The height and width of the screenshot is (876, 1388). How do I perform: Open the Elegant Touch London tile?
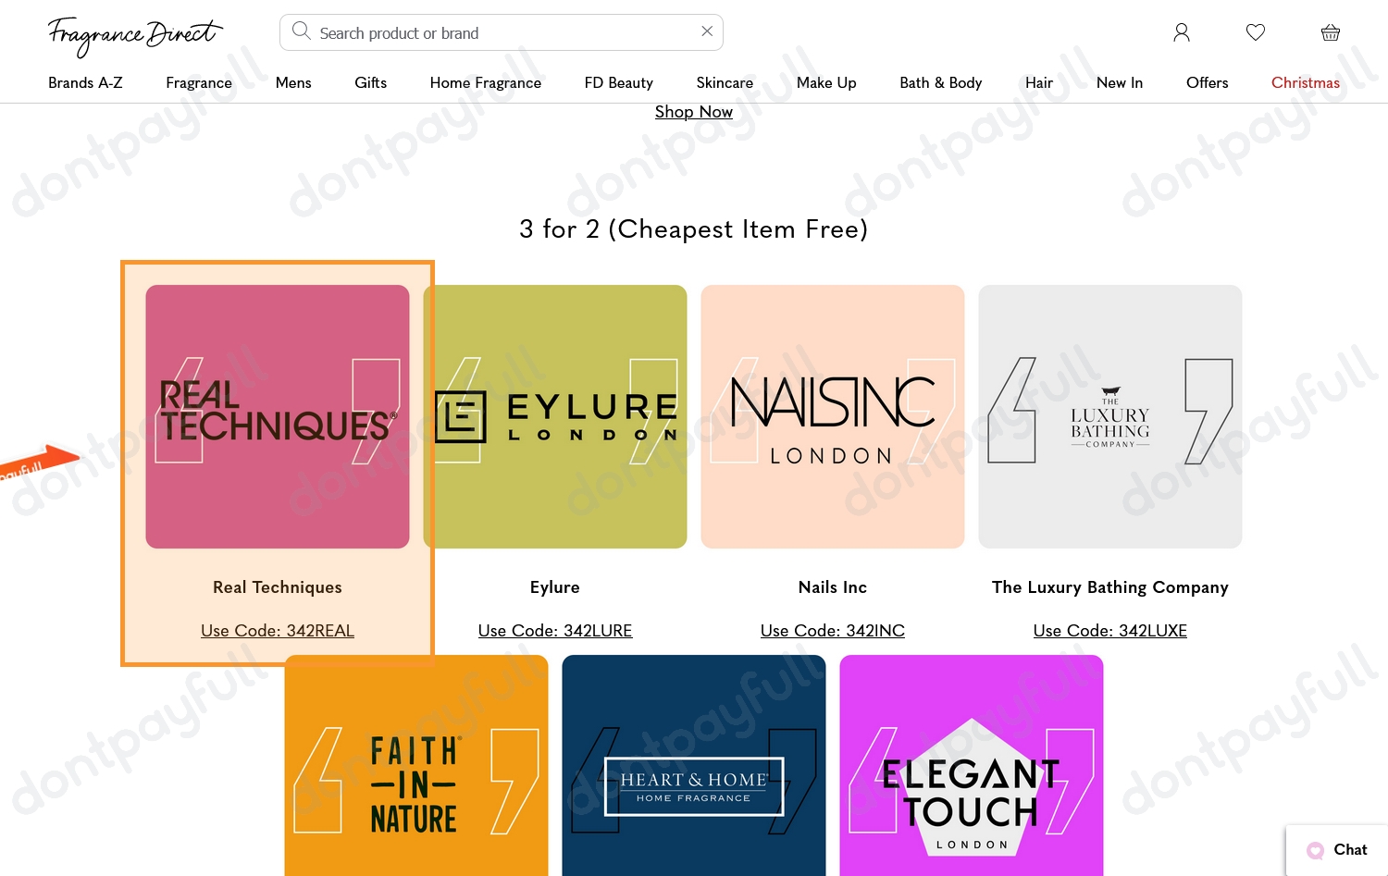pyautogui.click(x=972, y=765)
